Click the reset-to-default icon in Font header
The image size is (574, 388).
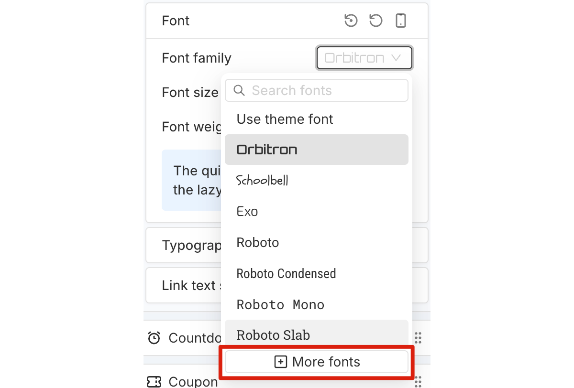(351, 21)
